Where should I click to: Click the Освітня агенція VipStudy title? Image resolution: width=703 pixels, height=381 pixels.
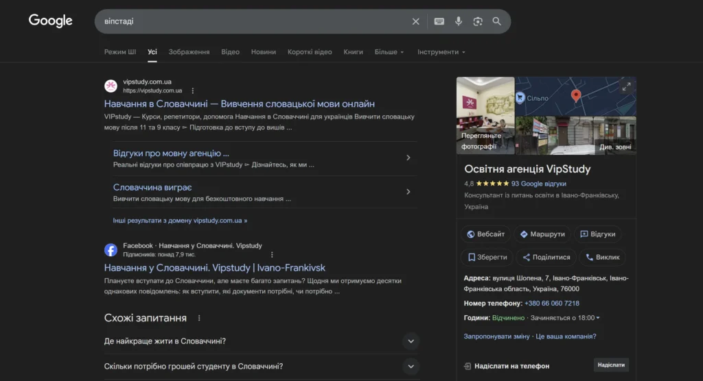[527, 169]
